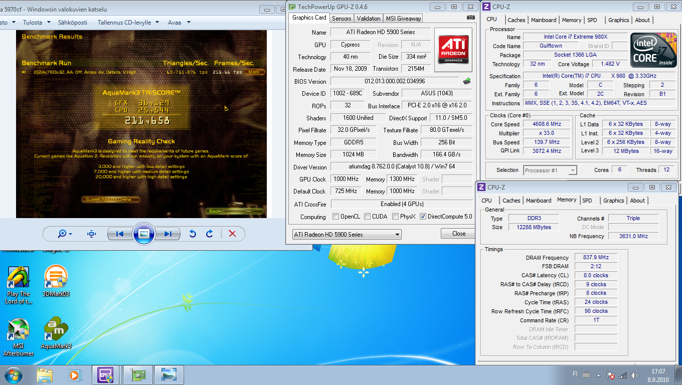682x385 pixels.
Task: Rotate photo counterclockwise
Action: (x=193, y=234)
